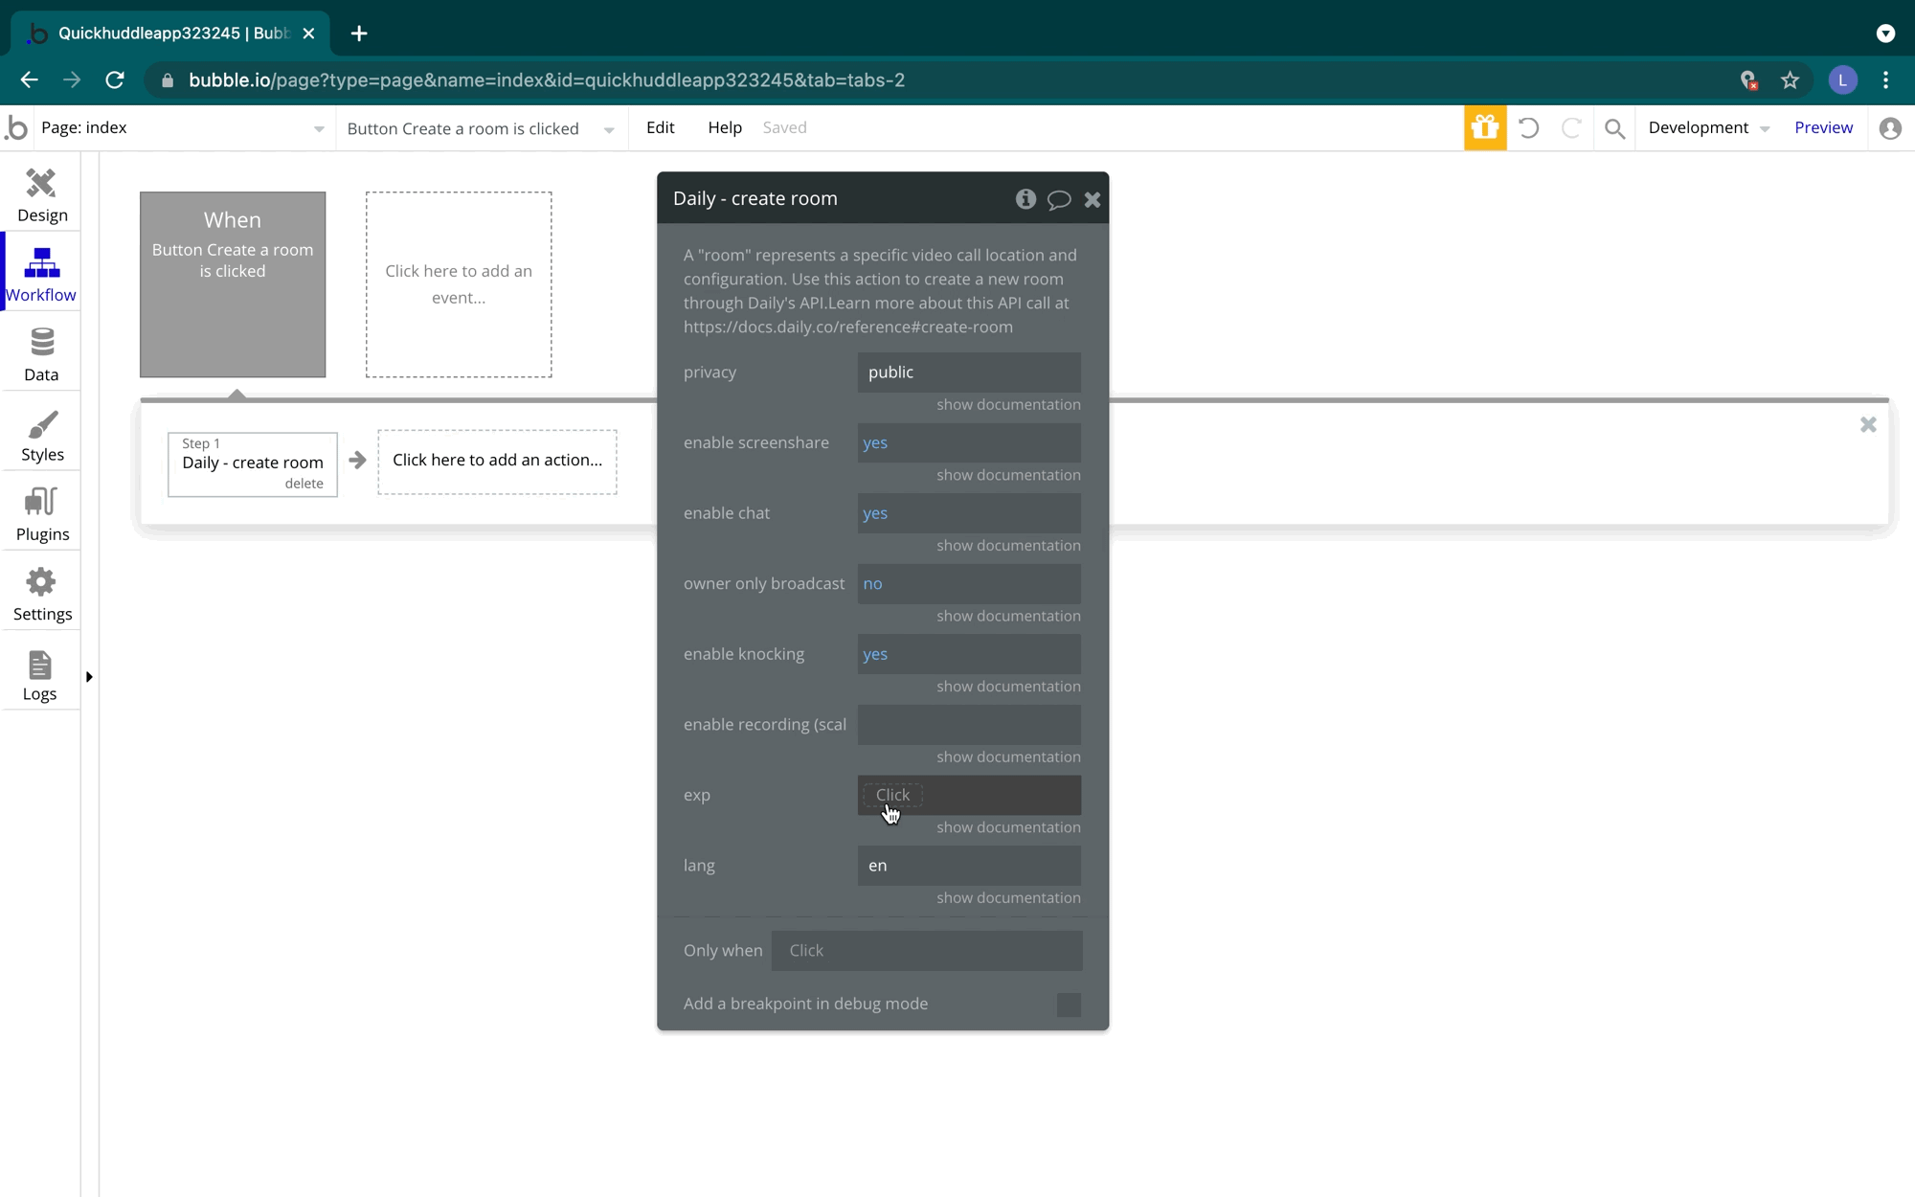Click the privacy input showing public
This screenshot has width=1915, height=1197.
969,373
